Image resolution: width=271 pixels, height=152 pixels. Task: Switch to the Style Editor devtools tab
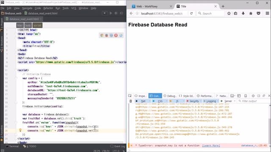(x=186, y=96)
